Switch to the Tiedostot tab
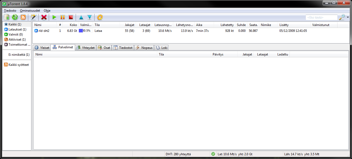 point(123,48)
